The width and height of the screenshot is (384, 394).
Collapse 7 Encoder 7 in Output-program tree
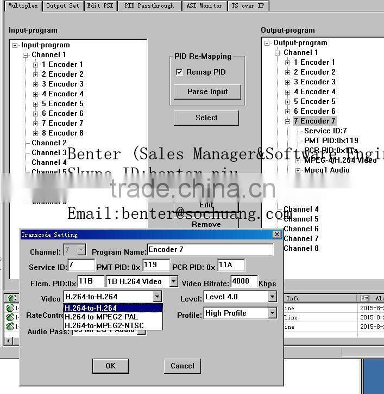[x=288, y=121]
